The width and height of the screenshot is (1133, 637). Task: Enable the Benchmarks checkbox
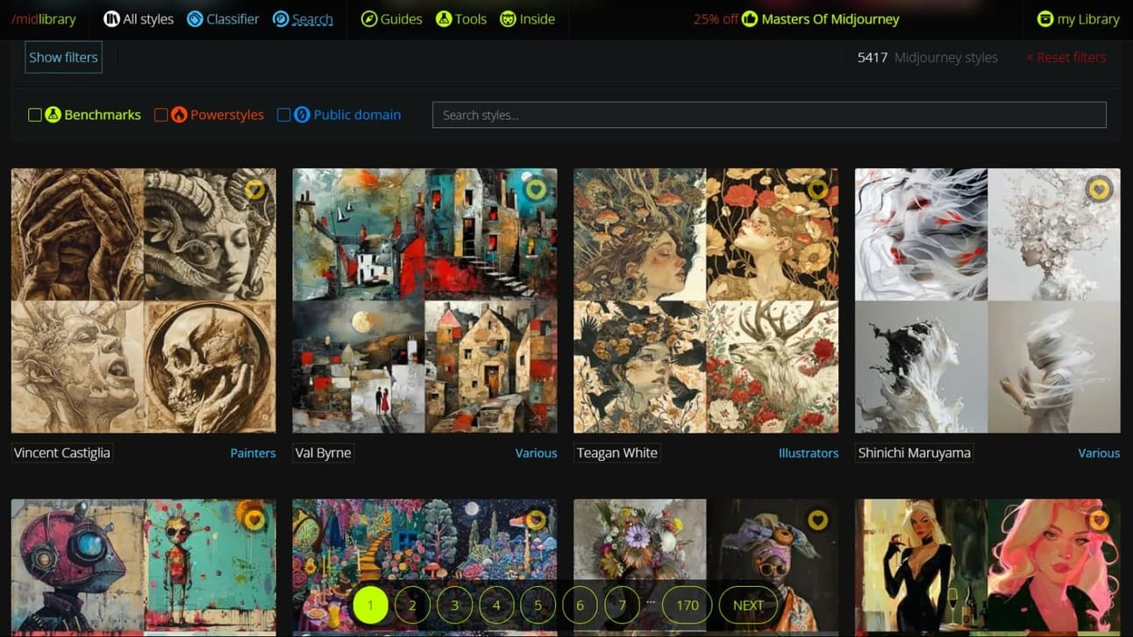click(x=35, y=115)
